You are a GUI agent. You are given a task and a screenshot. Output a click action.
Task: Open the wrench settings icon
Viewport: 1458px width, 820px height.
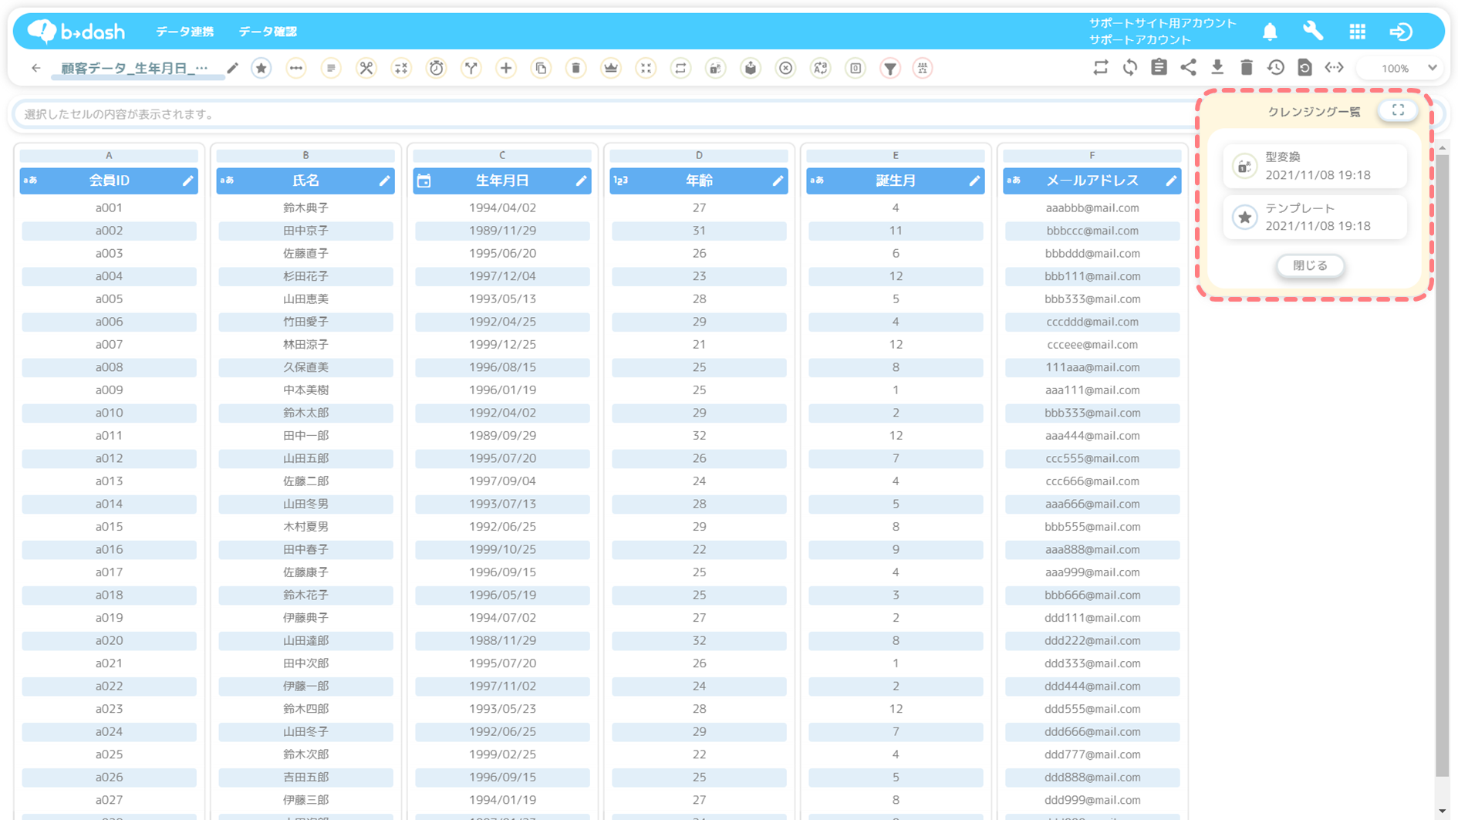point(1313,32)
